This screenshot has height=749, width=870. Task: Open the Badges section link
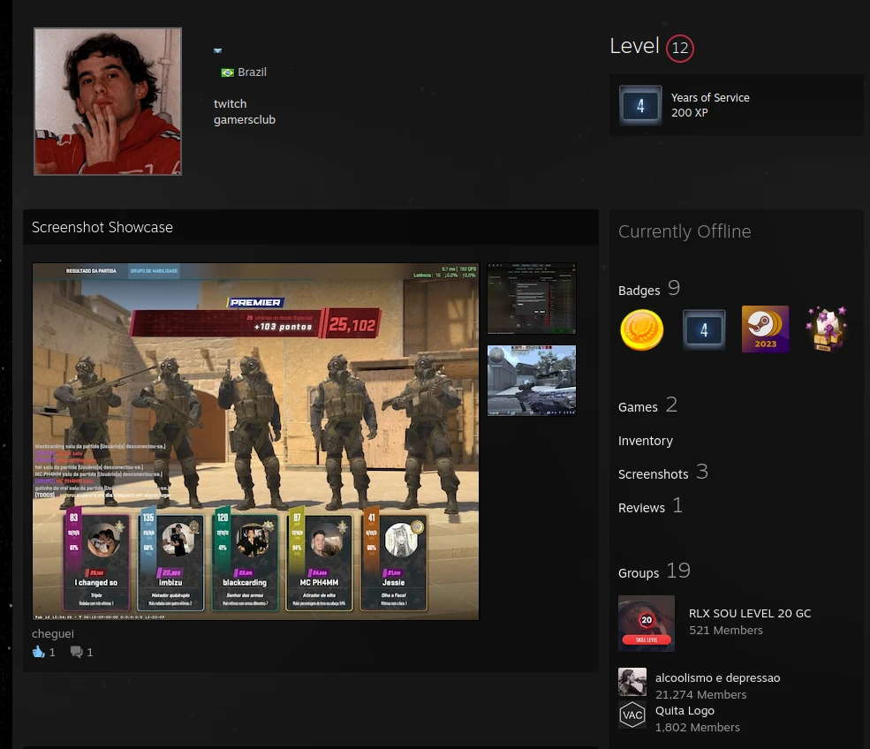(639, 290)
